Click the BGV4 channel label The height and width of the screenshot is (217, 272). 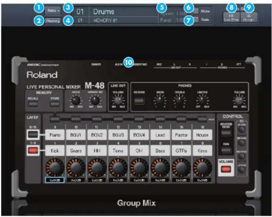tap(139, 135)
